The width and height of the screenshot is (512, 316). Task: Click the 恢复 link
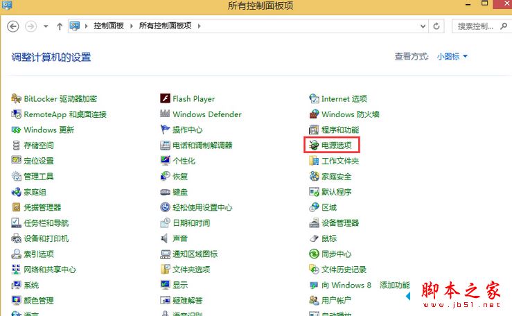coord(180,177)
